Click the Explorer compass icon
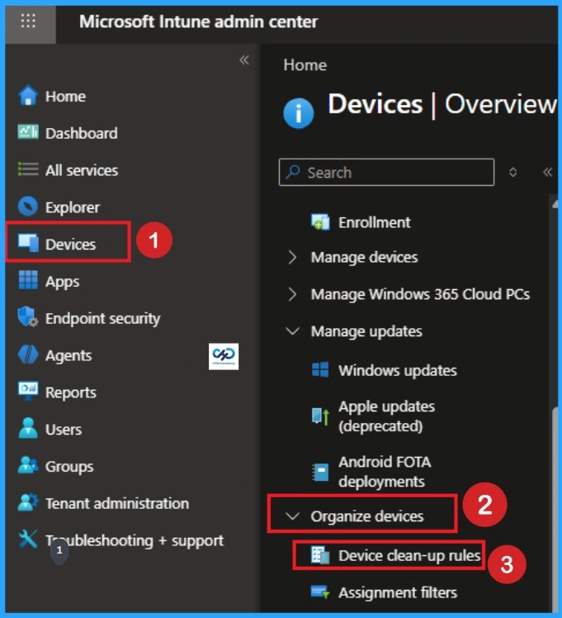This screenshot has width=562, height=618. coord(28,206)
